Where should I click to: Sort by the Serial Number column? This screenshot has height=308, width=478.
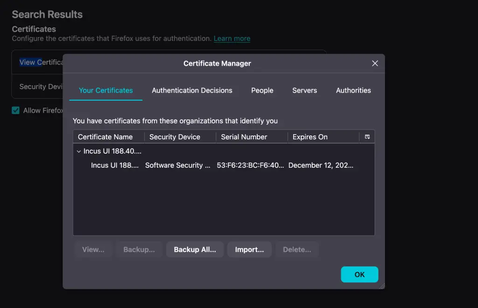click(x=244, y=137)
